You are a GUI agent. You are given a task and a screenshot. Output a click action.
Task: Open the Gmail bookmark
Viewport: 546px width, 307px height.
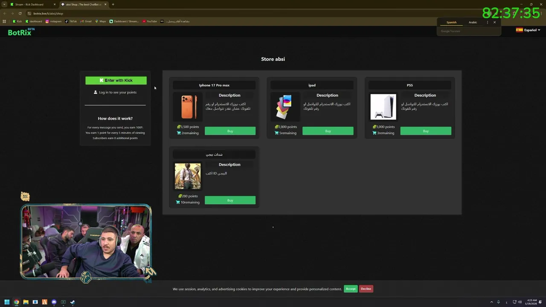[x=86, y=21]
